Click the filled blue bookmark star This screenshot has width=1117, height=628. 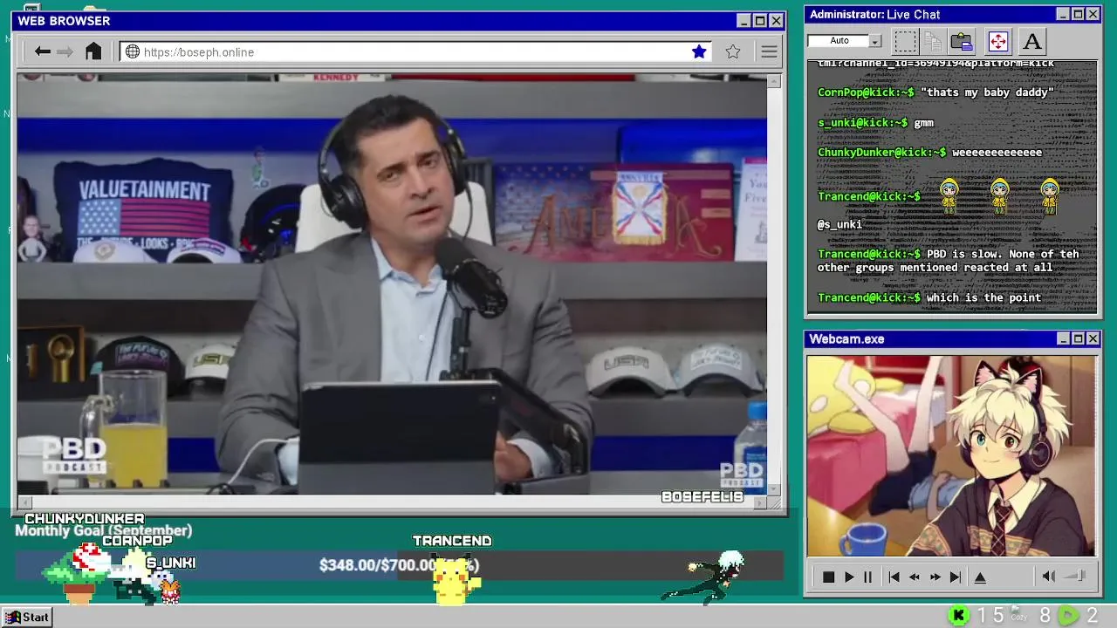pos(699,51)
